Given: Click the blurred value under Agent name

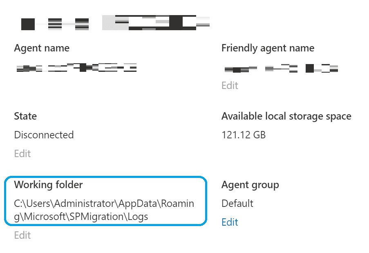Looking at the screenshot, I should (76, 68).
